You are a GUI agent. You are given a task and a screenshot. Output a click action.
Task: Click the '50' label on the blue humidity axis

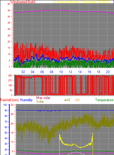point(6,133)
